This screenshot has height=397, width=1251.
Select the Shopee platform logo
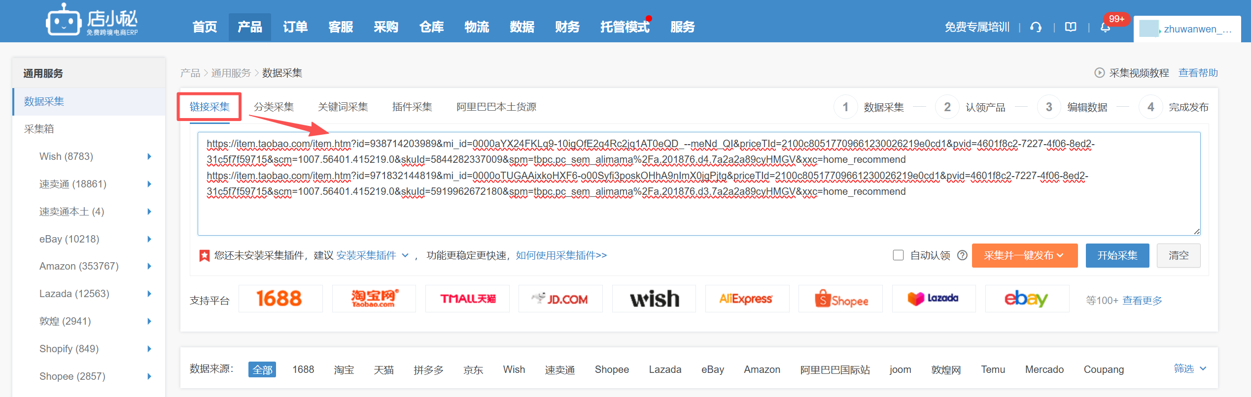tap(841, 299)
